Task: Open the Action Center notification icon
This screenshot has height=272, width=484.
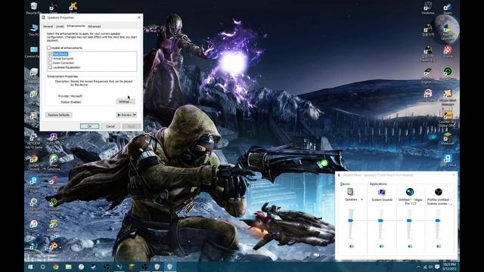Action: (437, 267)
